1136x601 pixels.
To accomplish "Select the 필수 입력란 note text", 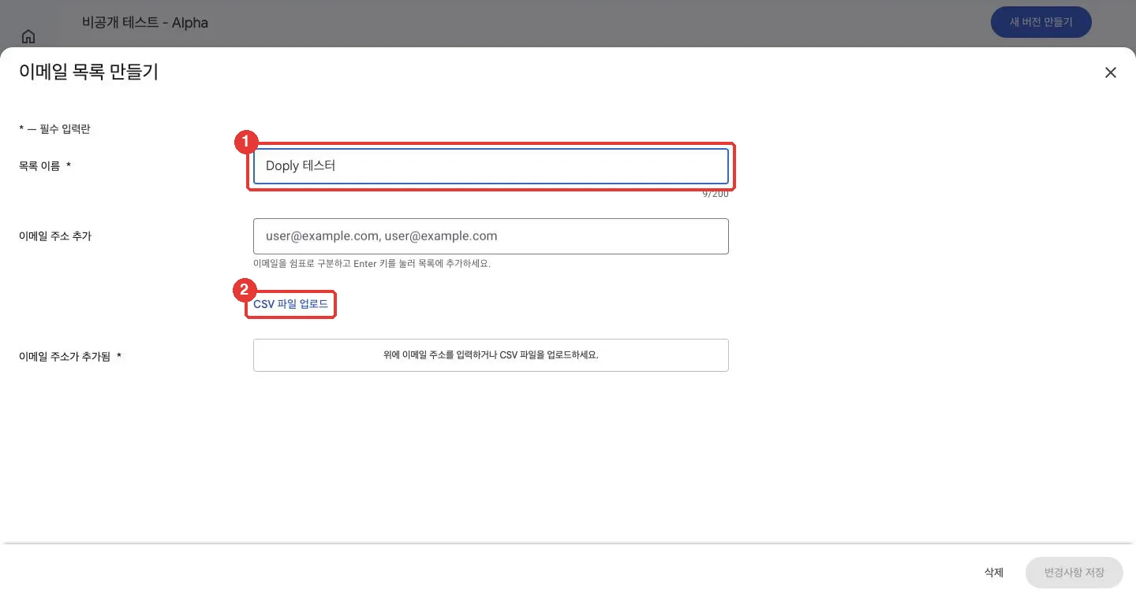I will (x=54, y=129).
